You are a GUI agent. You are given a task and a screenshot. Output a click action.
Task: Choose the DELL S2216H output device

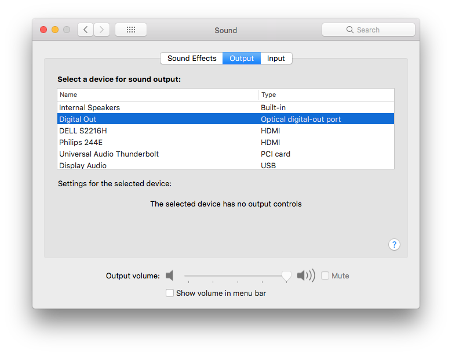pyautogui.click(x=226, y=131)
